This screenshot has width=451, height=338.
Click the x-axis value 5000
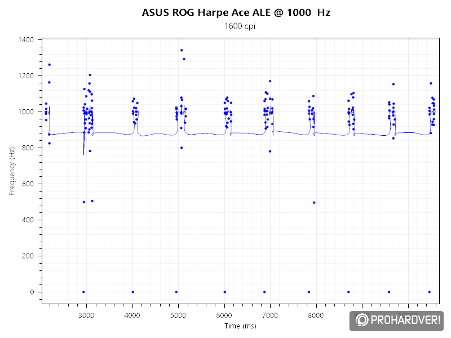[x=178, y=315]
